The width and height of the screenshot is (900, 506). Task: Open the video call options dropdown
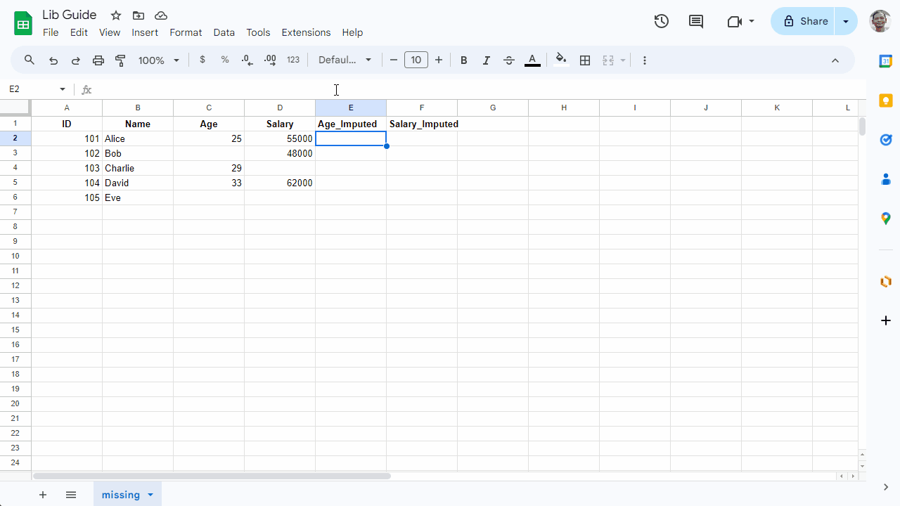752,21
